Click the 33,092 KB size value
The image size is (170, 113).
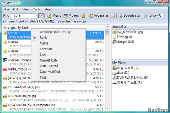[x=96, y=33]
